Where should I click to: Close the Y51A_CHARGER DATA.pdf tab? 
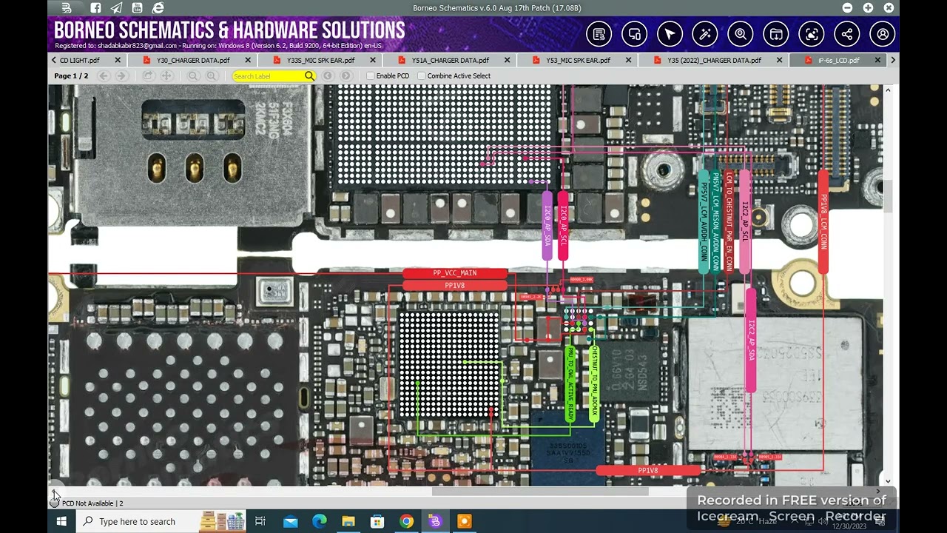pos(507,60)
